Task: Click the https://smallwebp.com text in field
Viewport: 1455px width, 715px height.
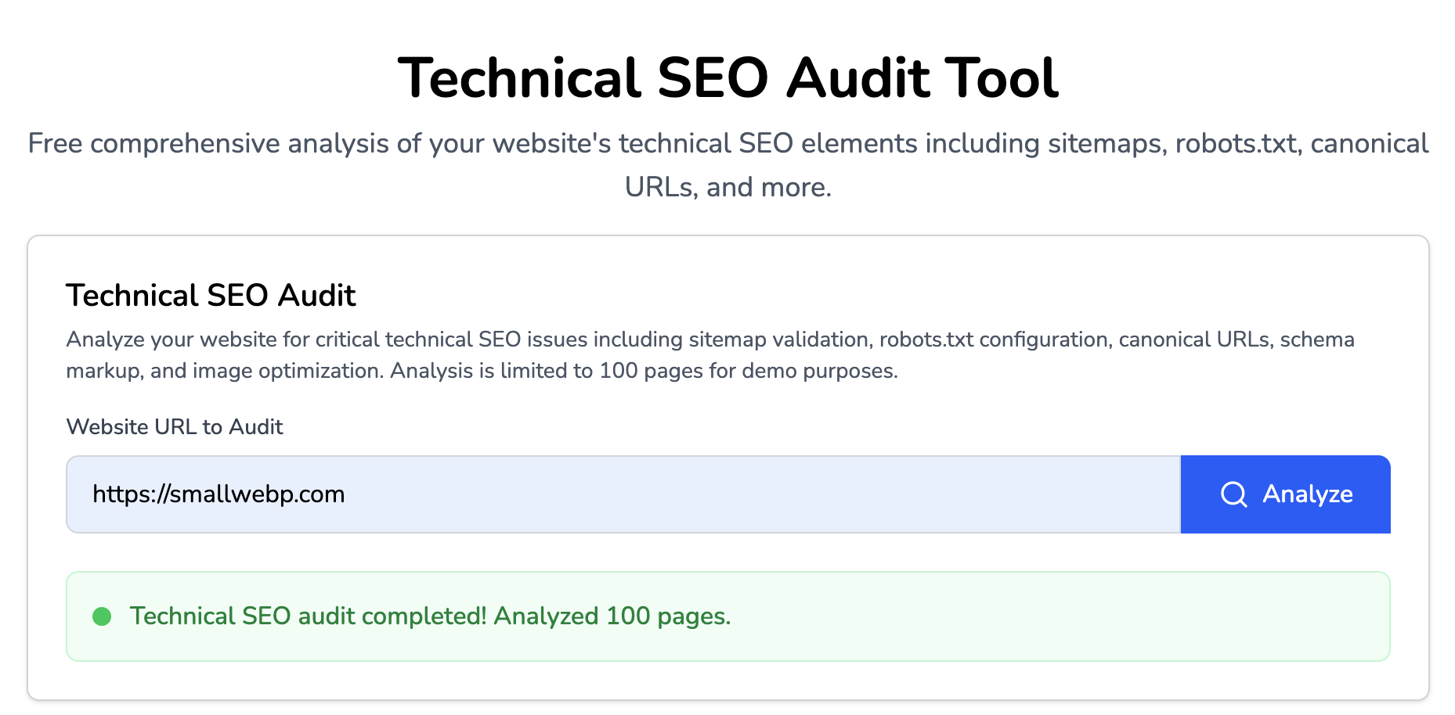Action: (x=218, y=494)
